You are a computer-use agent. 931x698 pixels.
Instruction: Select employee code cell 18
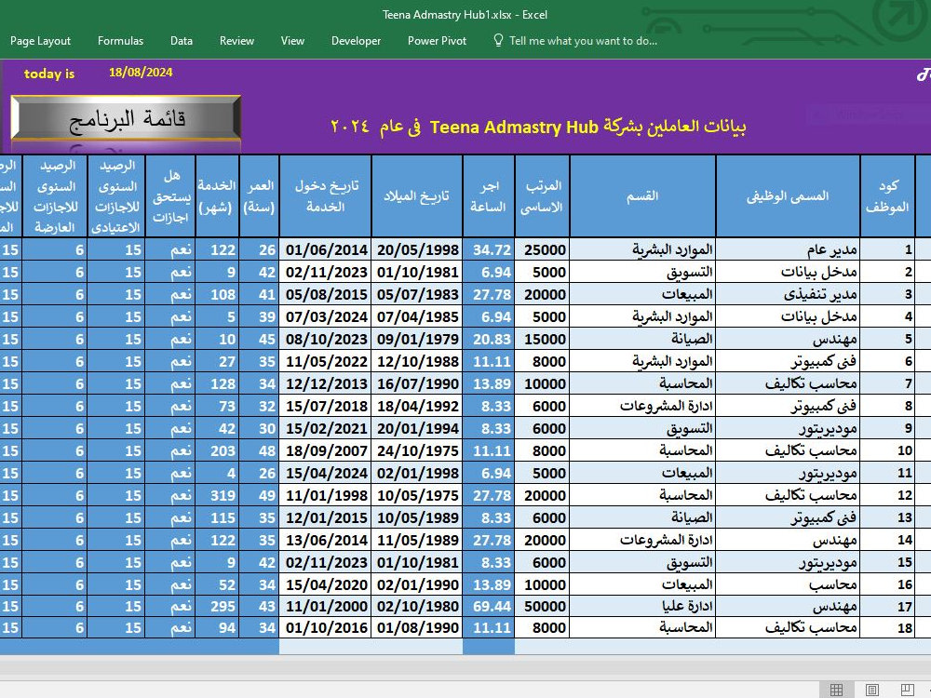coord(887,628)
